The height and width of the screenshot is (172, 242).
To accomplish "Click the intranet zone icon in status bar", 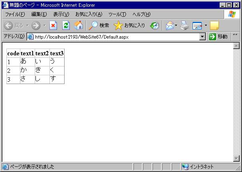I will pos(185,167).
